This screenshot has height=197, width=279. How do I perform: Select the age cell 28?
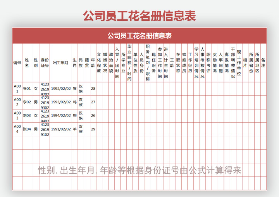tap(93, 89)
